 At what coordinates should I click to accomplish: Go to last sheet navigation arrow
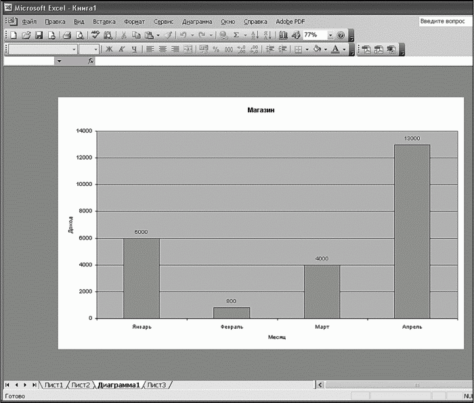pyautogui.click(x=35, y=385)
